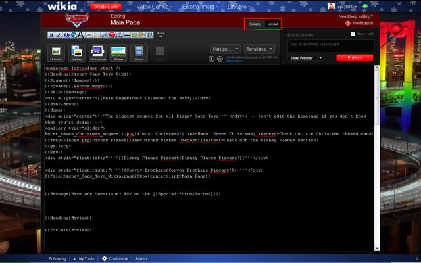Viewport: 421px width, 263px height.
Task: Expand the Lifestyle menu
Action: [x=239, y=7]
